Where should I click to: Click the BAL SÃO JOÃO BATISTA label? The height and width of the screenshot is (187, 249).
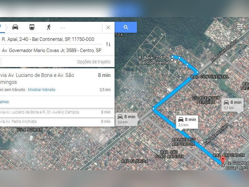tap(169, 154)
